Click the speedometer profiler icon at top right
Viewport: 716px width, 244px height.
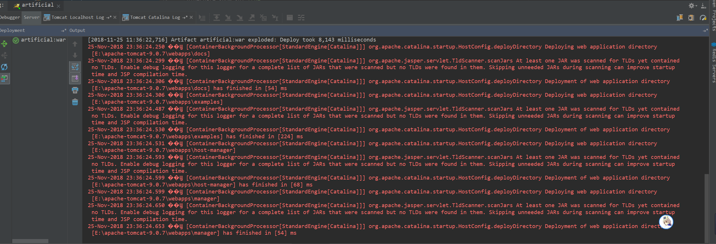(x=703, y=18)
